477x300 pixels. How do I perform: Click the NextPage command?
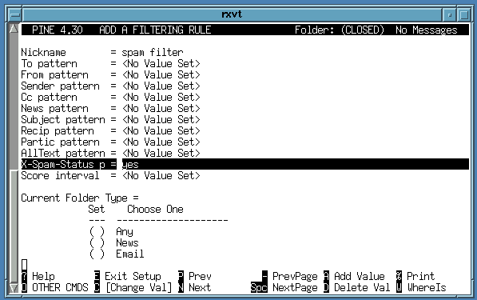[x=284, y=287]
